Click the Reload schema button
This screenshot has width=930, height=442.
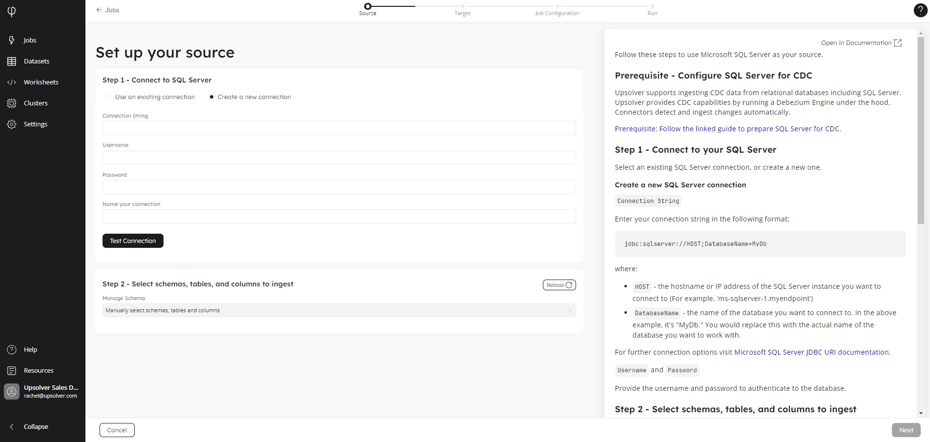(x=559, y=285)
